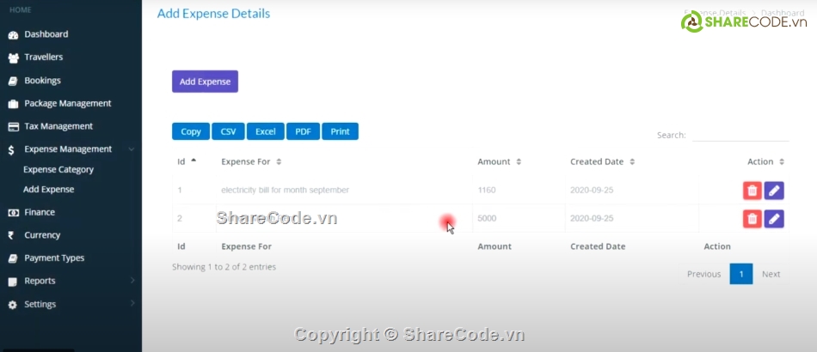The width and height of the screenshot is (817, 352).
Task: Open Dashboard from the sidebar
Action: coord(46,34)
